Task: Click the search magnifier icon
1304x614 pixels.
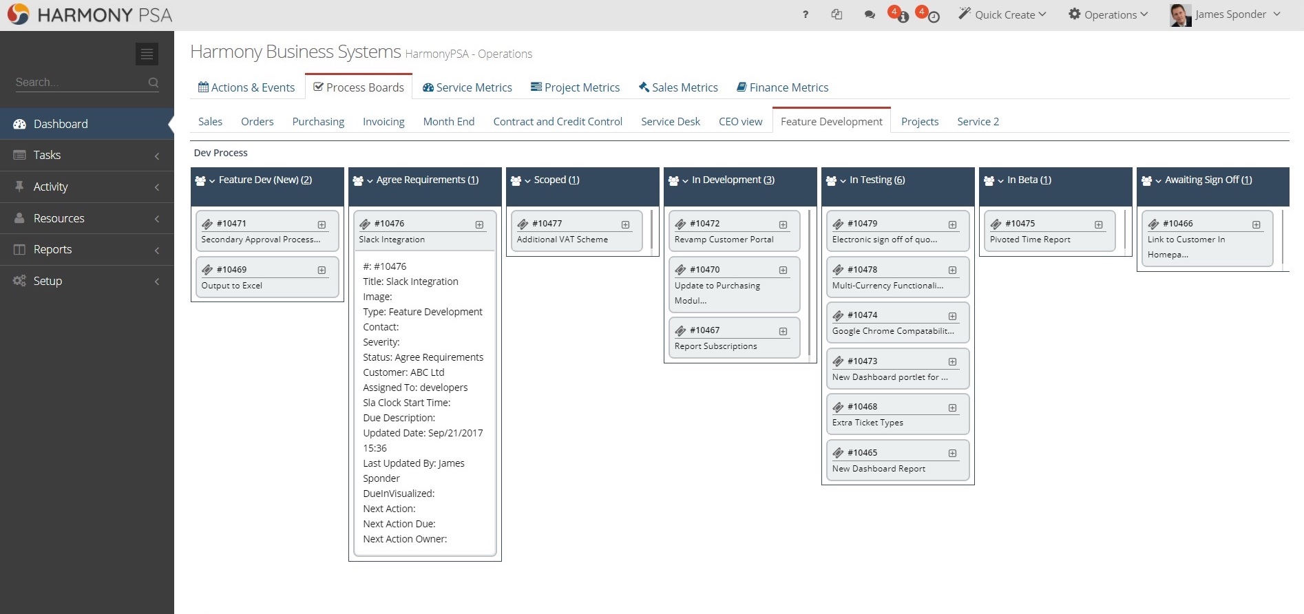Action: pyautogui.click(x=154, y=83)
